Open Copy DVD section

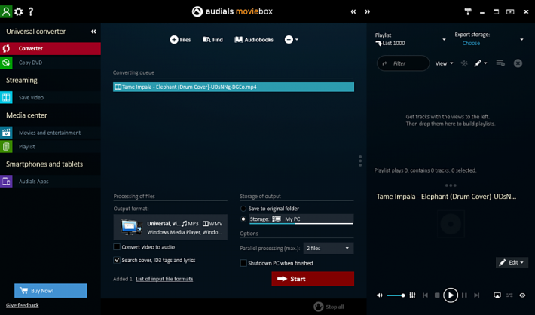coord(50,63)
